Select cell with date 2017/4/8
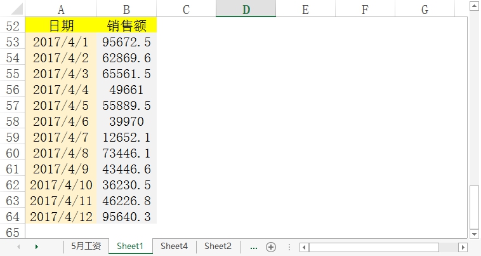The height and width of the screenshot is (256, 481). pos(61,153)
